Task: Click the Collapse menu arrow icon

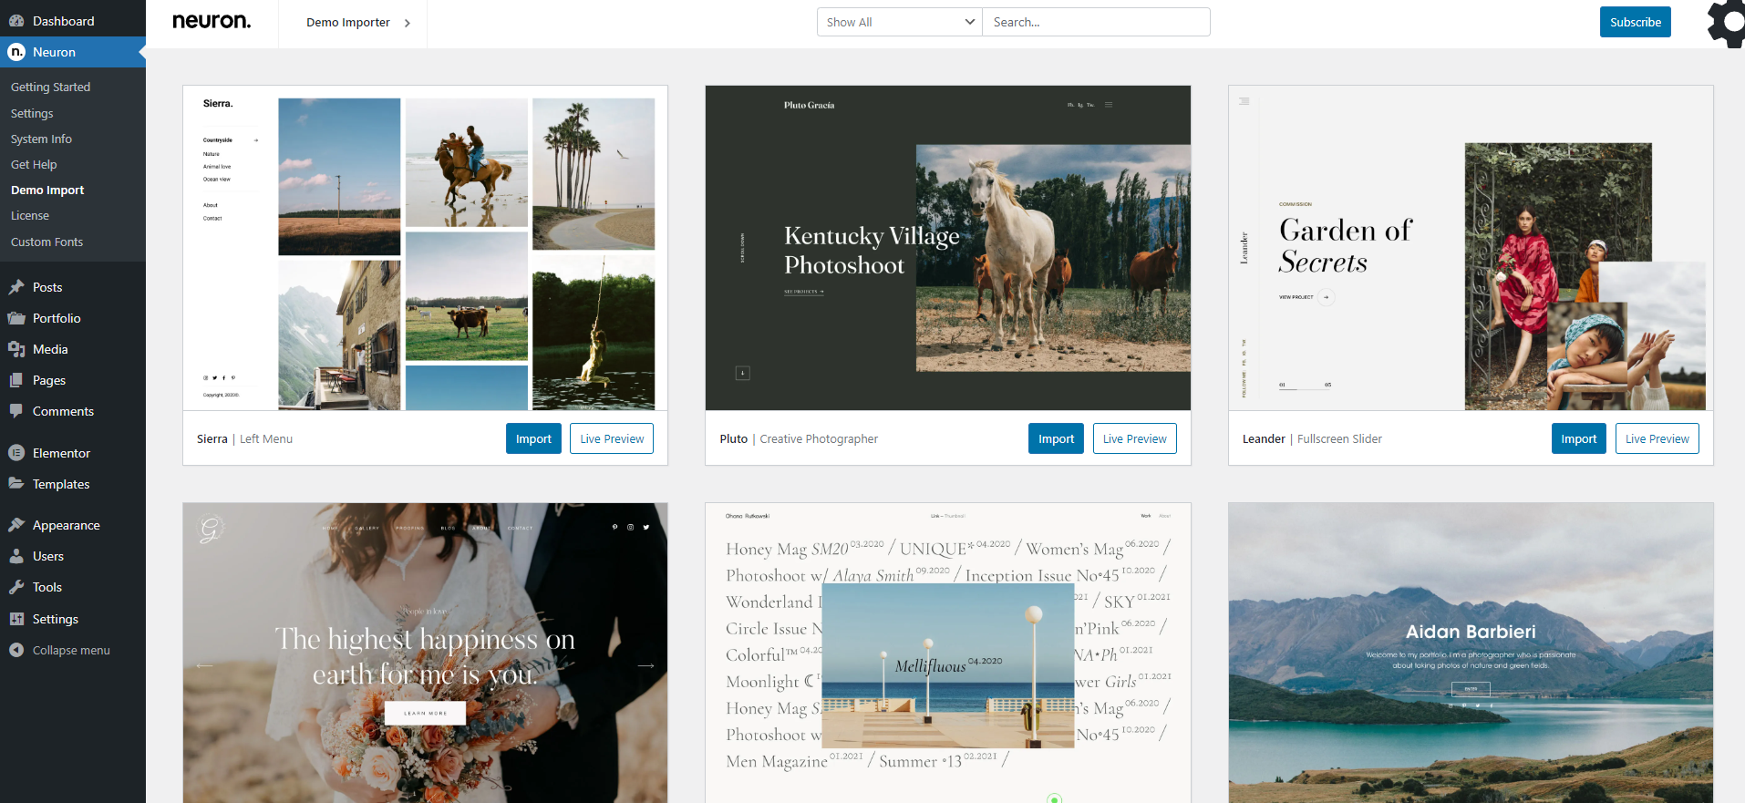Action: (16, 650)
